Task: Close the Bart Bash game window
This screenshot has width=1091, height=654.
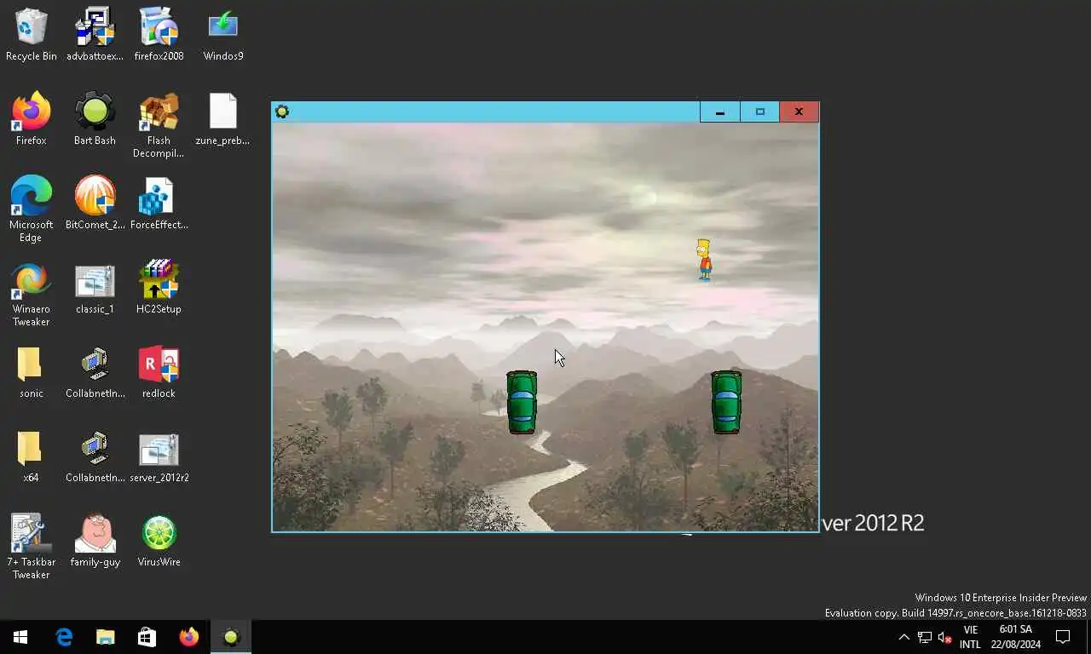Action: tap(799, 112)
